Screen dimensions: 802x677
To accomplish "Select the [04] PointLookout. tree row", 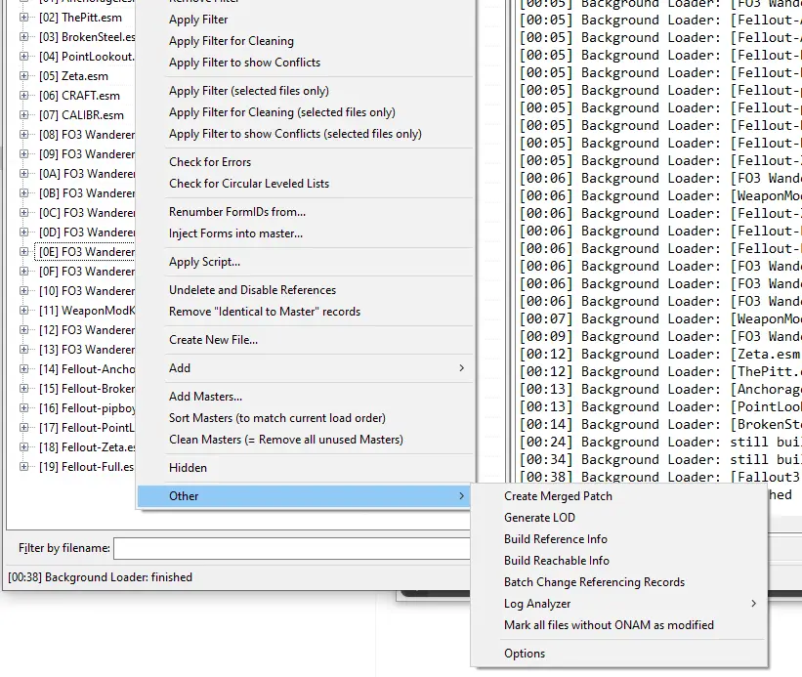I will point(87,57).
